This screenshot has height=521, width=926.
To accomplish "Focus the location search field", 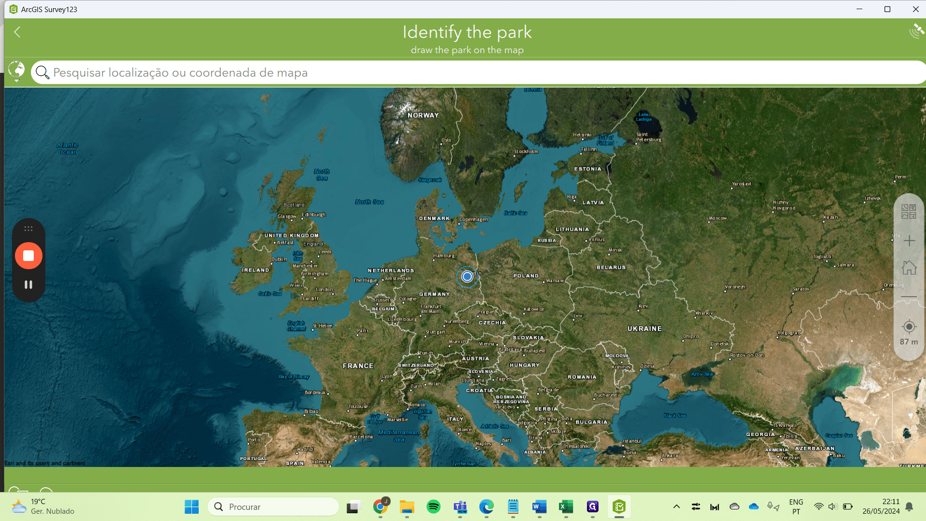I will coord(477,72).
